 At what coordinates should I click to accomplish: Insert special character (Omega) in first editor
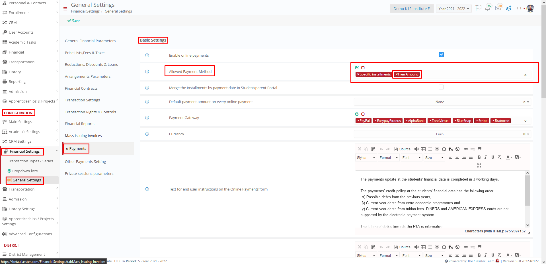click(x=444, y=149)
